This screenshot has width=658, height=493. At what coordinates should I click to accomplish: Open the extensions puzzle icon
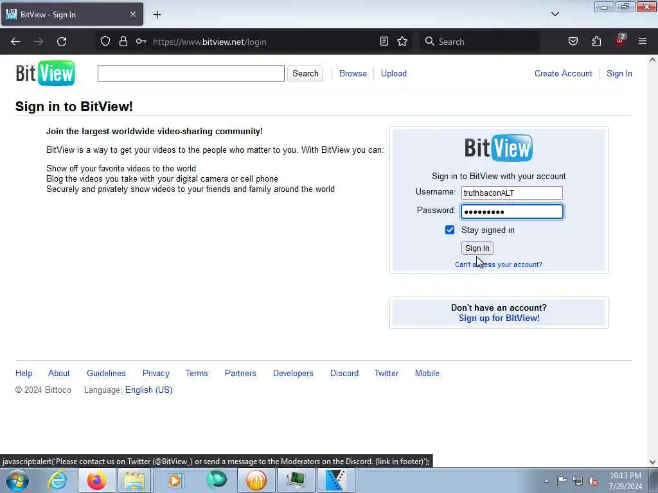tap(596, 41)
